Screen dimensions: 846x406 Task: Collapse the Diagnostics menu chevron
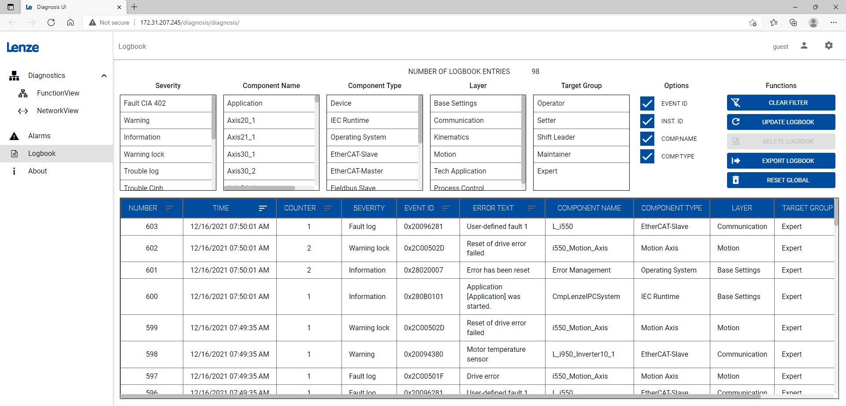tap(104, 76)
